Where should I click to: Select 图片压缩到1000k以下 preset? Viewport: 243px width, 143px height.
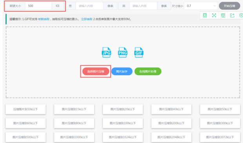click(74, 137)
